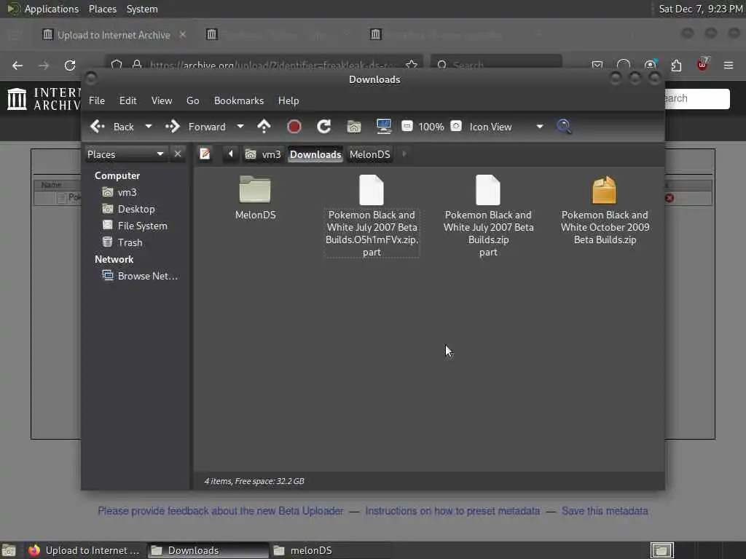746x559 pixels.
Task: Click the status bar items and free space text
Action: tap(254, 481)
